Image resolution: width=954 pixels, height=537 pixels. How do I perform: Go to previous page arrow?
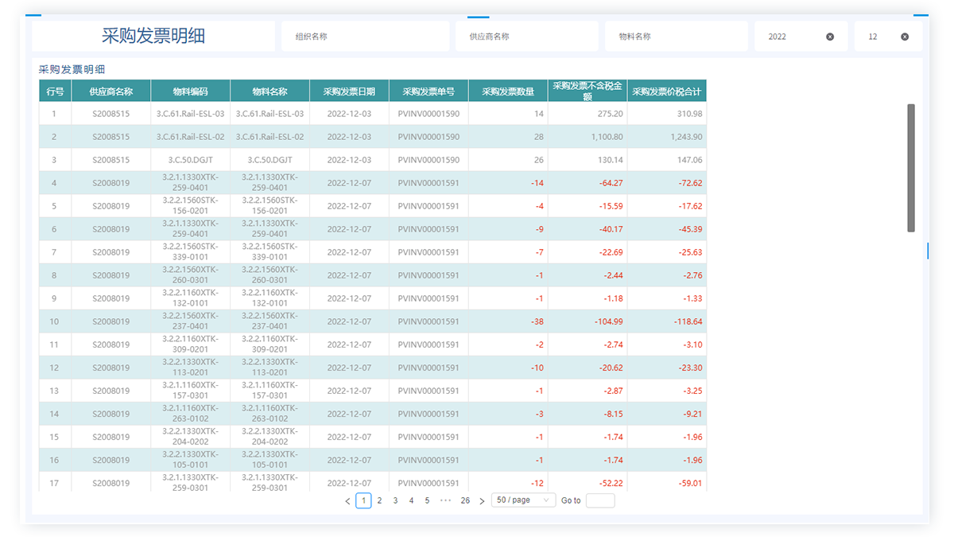coord(347,501)
